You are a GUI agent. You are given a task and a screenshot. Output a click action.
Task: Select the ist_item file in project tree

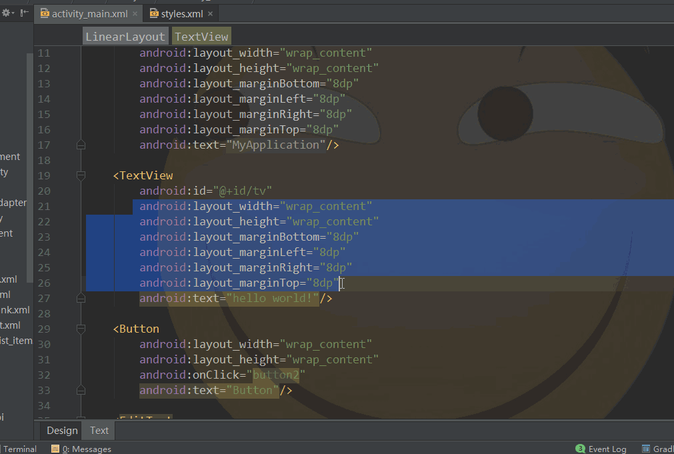pyautogui.click(x=16, y=341)
